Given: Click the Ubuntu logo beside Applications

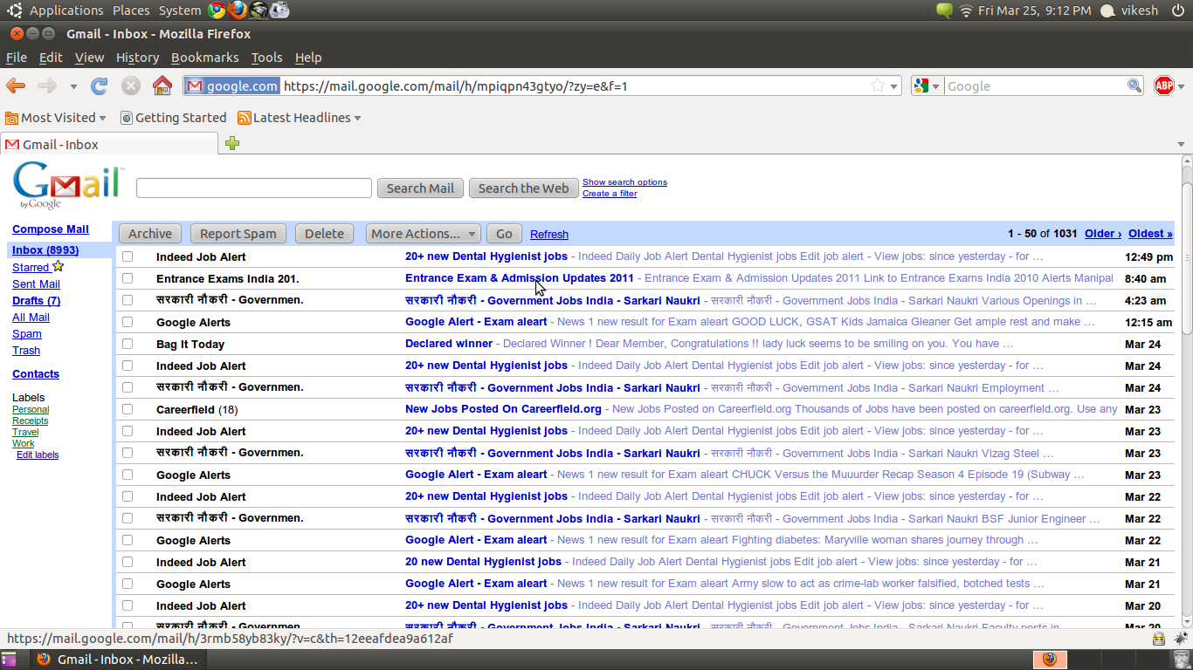Looking at the screenshot, I should tap(15, 10).
